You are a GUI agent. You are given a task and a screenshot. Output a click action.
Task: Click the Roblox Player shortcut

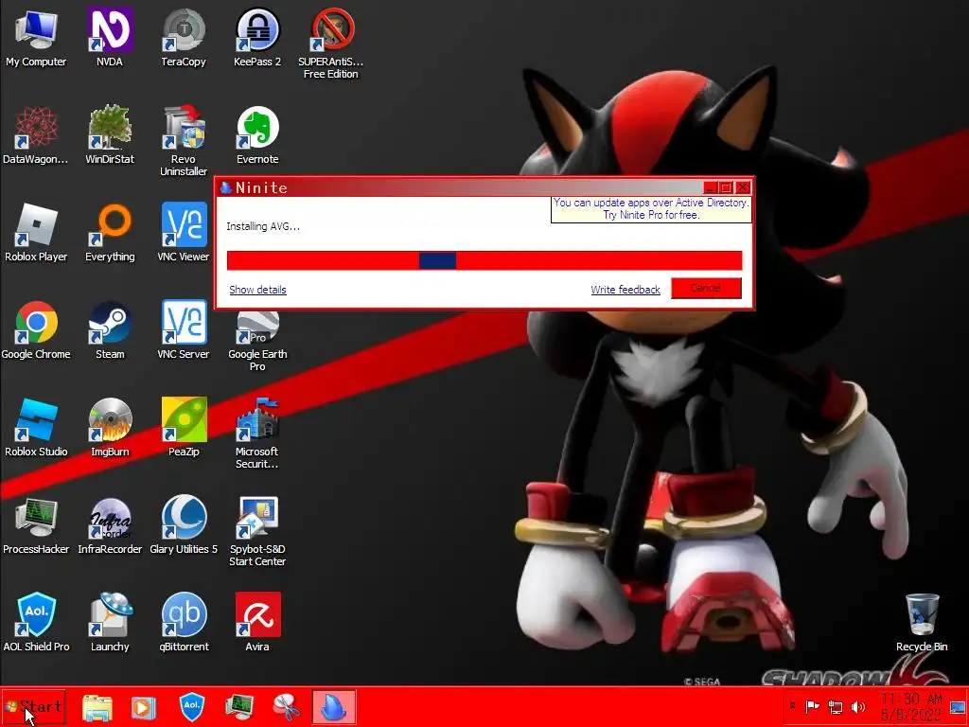click(36, 233)
